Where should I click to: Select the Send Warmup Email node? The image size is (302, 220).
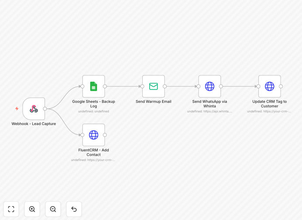(154, 86)
